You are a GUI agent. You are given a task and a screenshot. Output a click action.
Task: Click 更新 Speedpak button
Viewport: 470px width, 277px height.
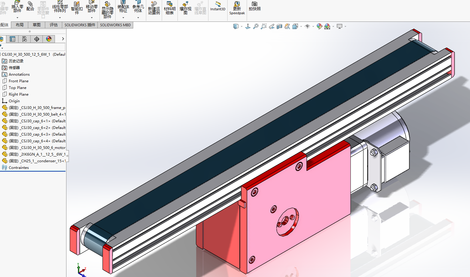(237, 8)
